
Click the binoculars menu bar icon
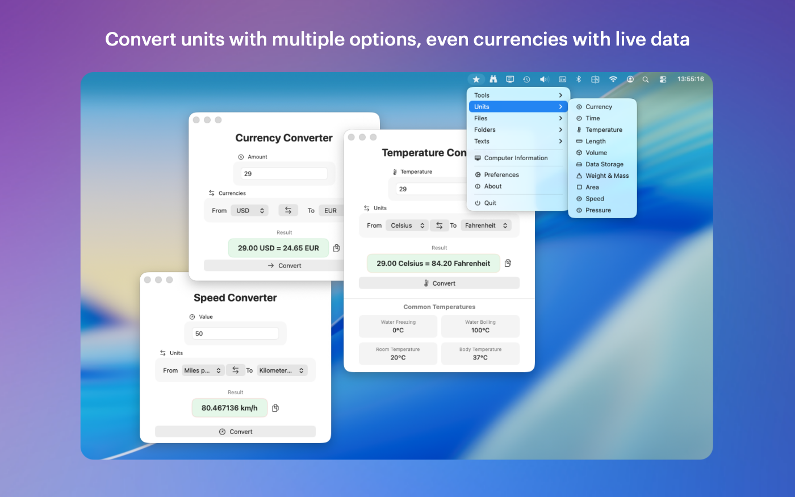[493, 80]
